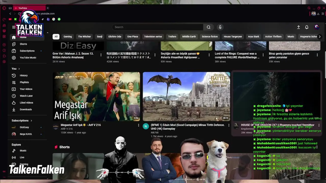Select the Gaming category chip

[67, 37]
